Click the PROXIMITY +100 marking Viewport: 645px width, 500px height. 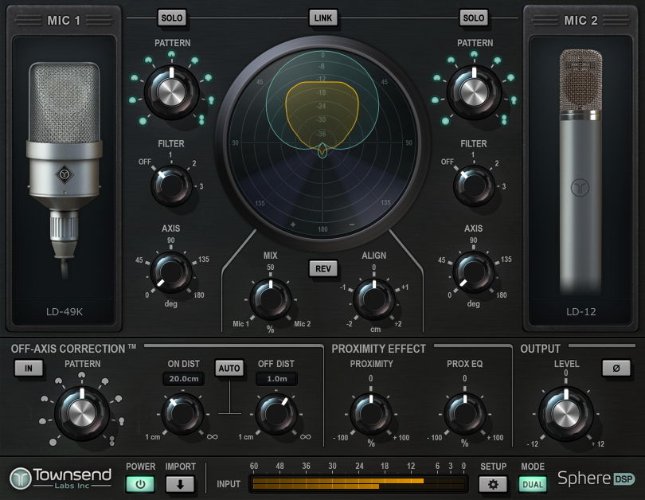pos(401,438)
